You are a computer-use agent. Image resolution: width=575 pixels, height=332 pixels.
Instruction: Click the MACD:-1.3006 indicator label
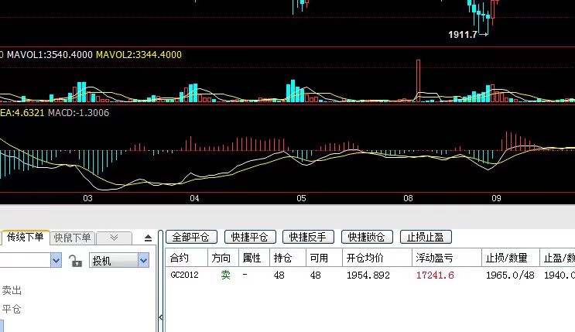coord(78,113)
